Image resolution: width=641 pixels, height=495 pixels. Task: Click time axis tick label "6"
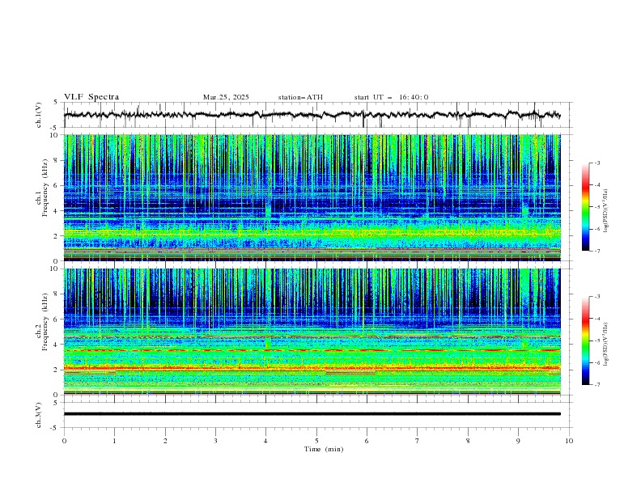[367, 441]
